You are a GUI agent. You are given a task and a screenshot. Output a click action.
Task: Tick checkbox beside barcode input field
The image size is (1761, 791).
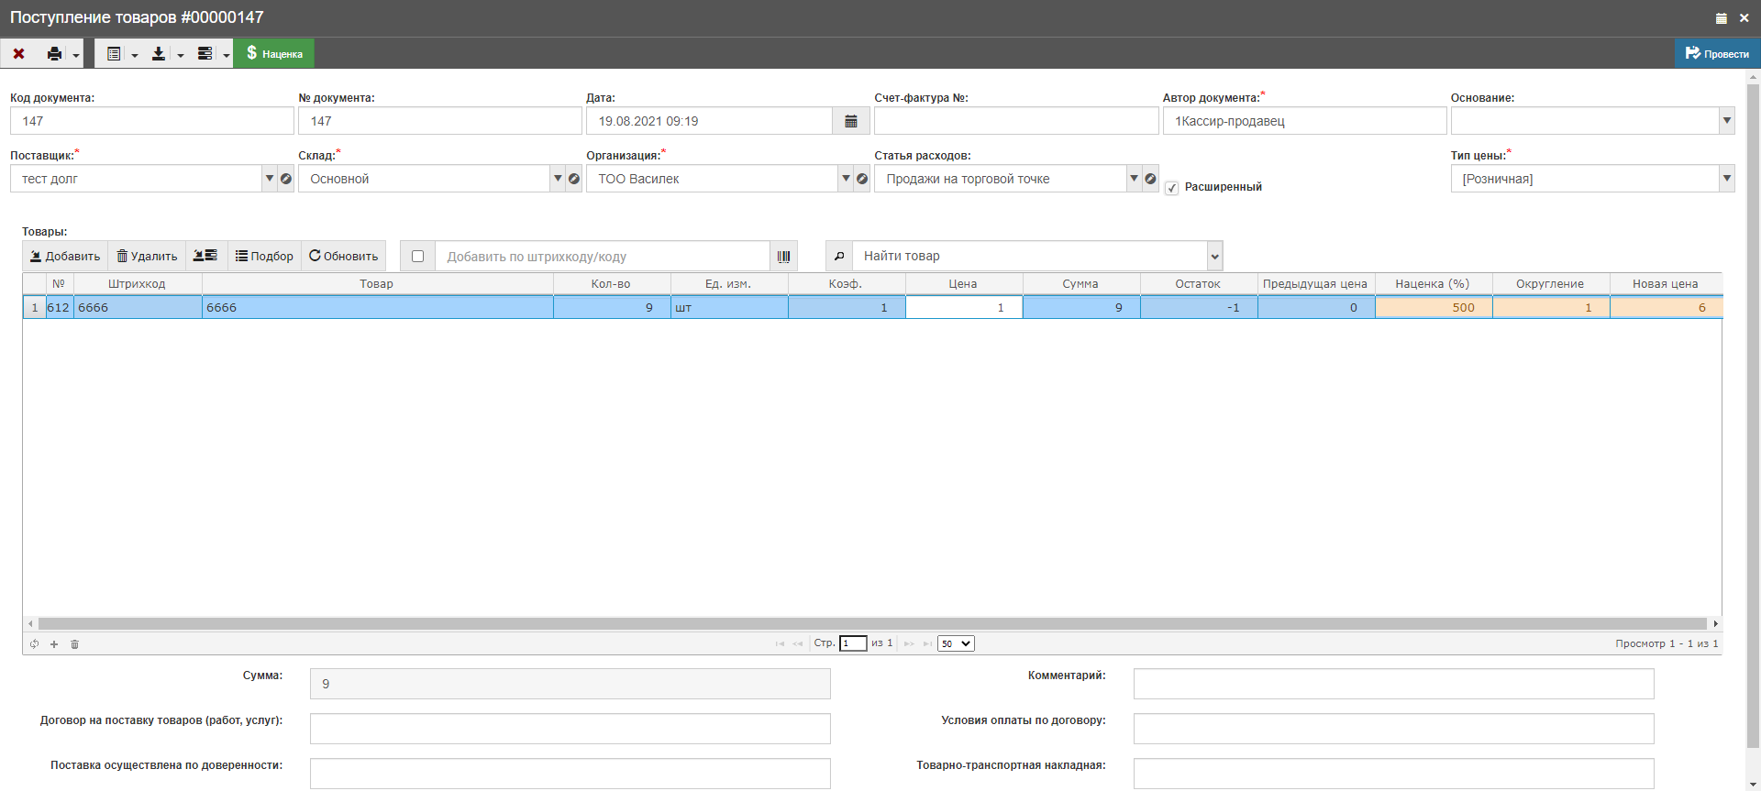[x=418, y=257]
